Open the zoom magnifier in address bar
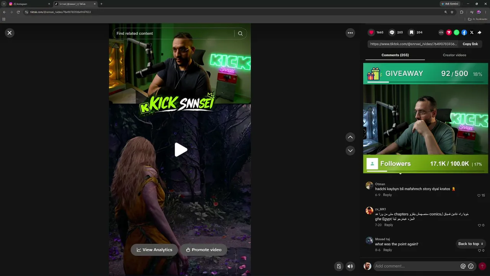Viewport: 490px width, 276px height. pyautogui.click(x=446, y=12)
